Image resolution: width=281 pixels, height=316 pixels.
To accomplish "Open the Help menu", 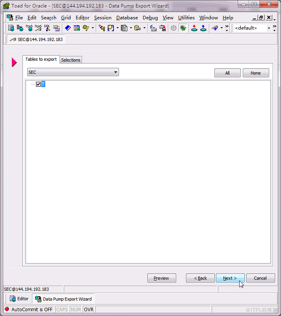I will tap(228, 18).
